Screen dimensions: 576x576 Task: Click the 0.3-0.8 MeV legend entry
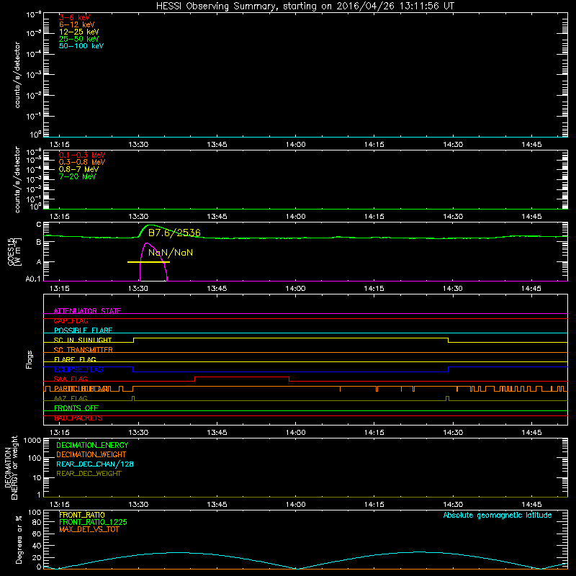tap(82, 162)
